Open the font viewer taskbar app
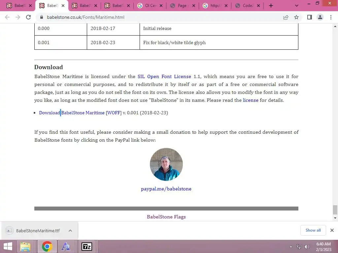Screen dimensions: 338x253 pos(66,246)
